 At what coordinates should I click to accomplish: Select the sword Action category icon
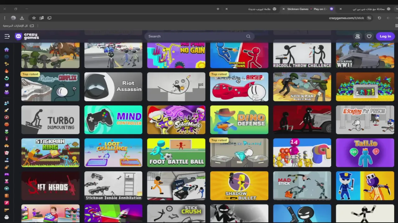click(7, 110)
